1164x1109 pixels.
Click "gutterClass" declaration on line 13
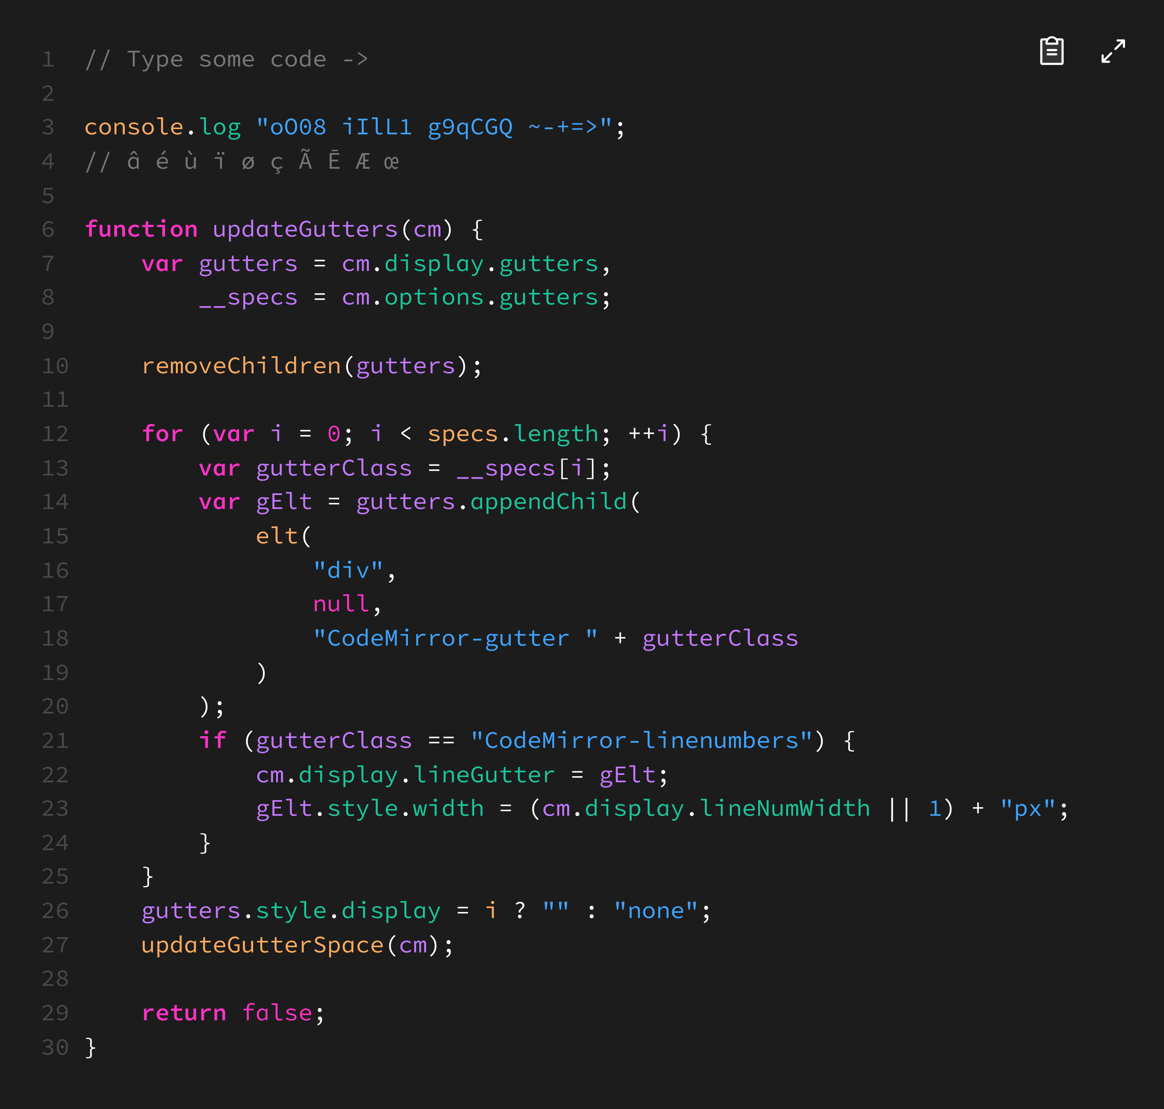pos(333,468)
